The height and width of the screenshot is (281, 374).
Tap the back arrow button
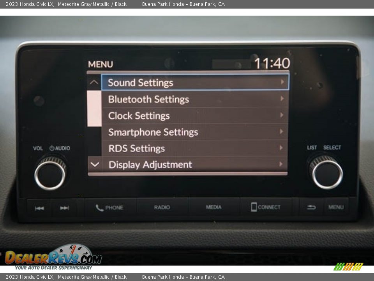pos(311,207)
